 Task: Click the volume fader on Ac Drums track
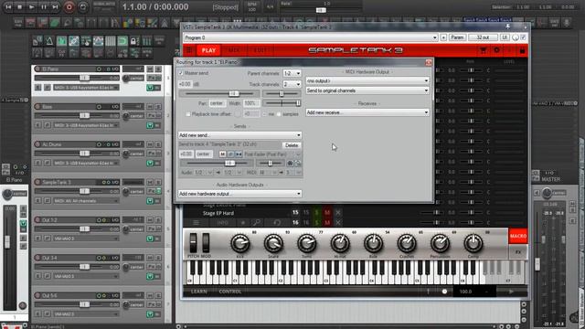[x=84, y=154]
